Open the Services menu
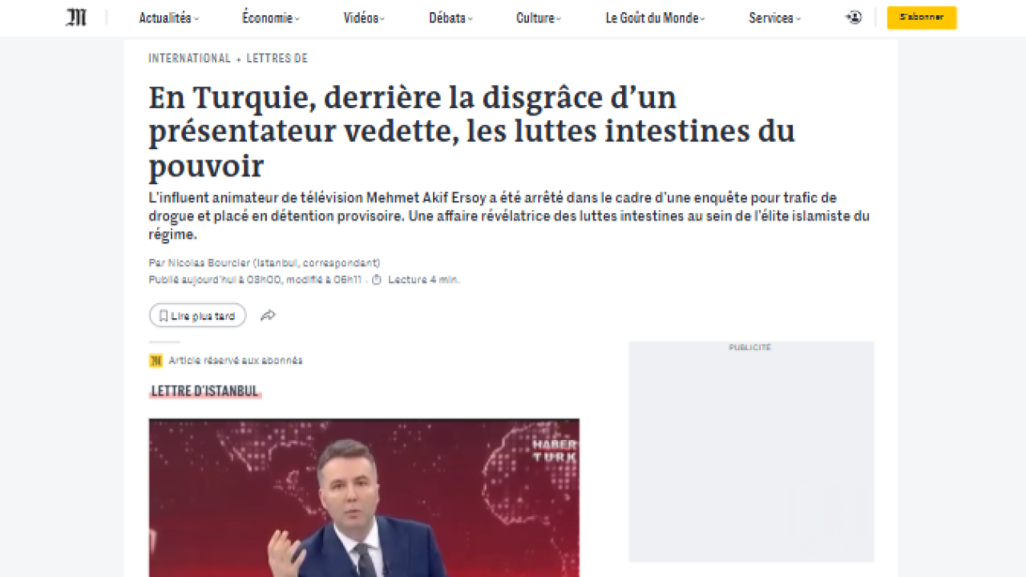1026x577 pixels. (x=774, y=18)
